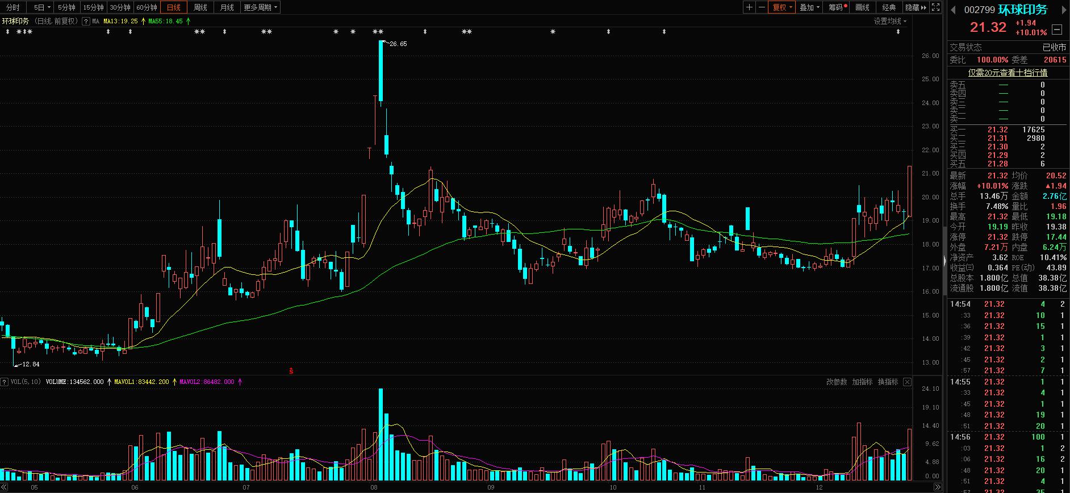Viewport: 1070px width, 493px height.
Task: Expand the 更多周期 period dropdown
Action: (261, 7)
